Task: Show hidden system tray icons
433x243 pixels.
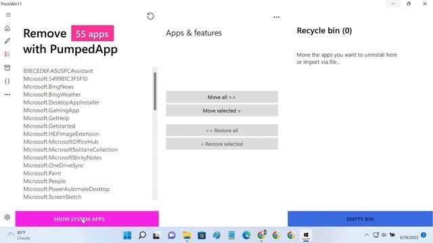Action: (367, 235)
